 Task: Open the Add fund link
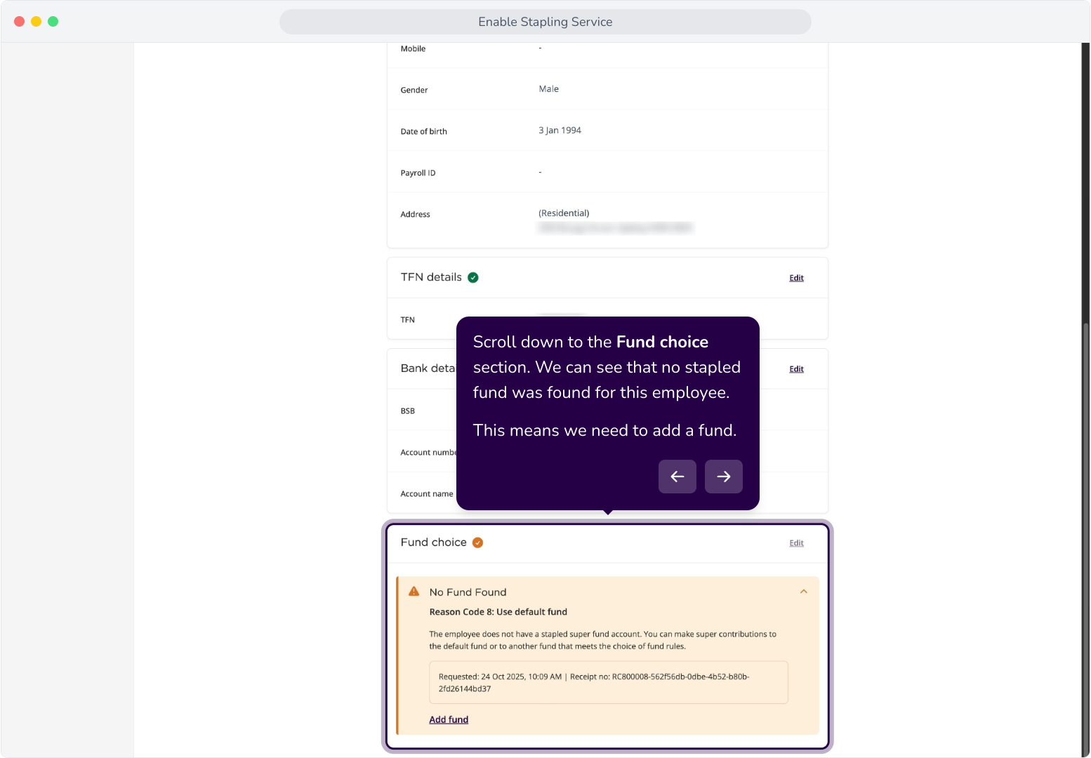449,719
